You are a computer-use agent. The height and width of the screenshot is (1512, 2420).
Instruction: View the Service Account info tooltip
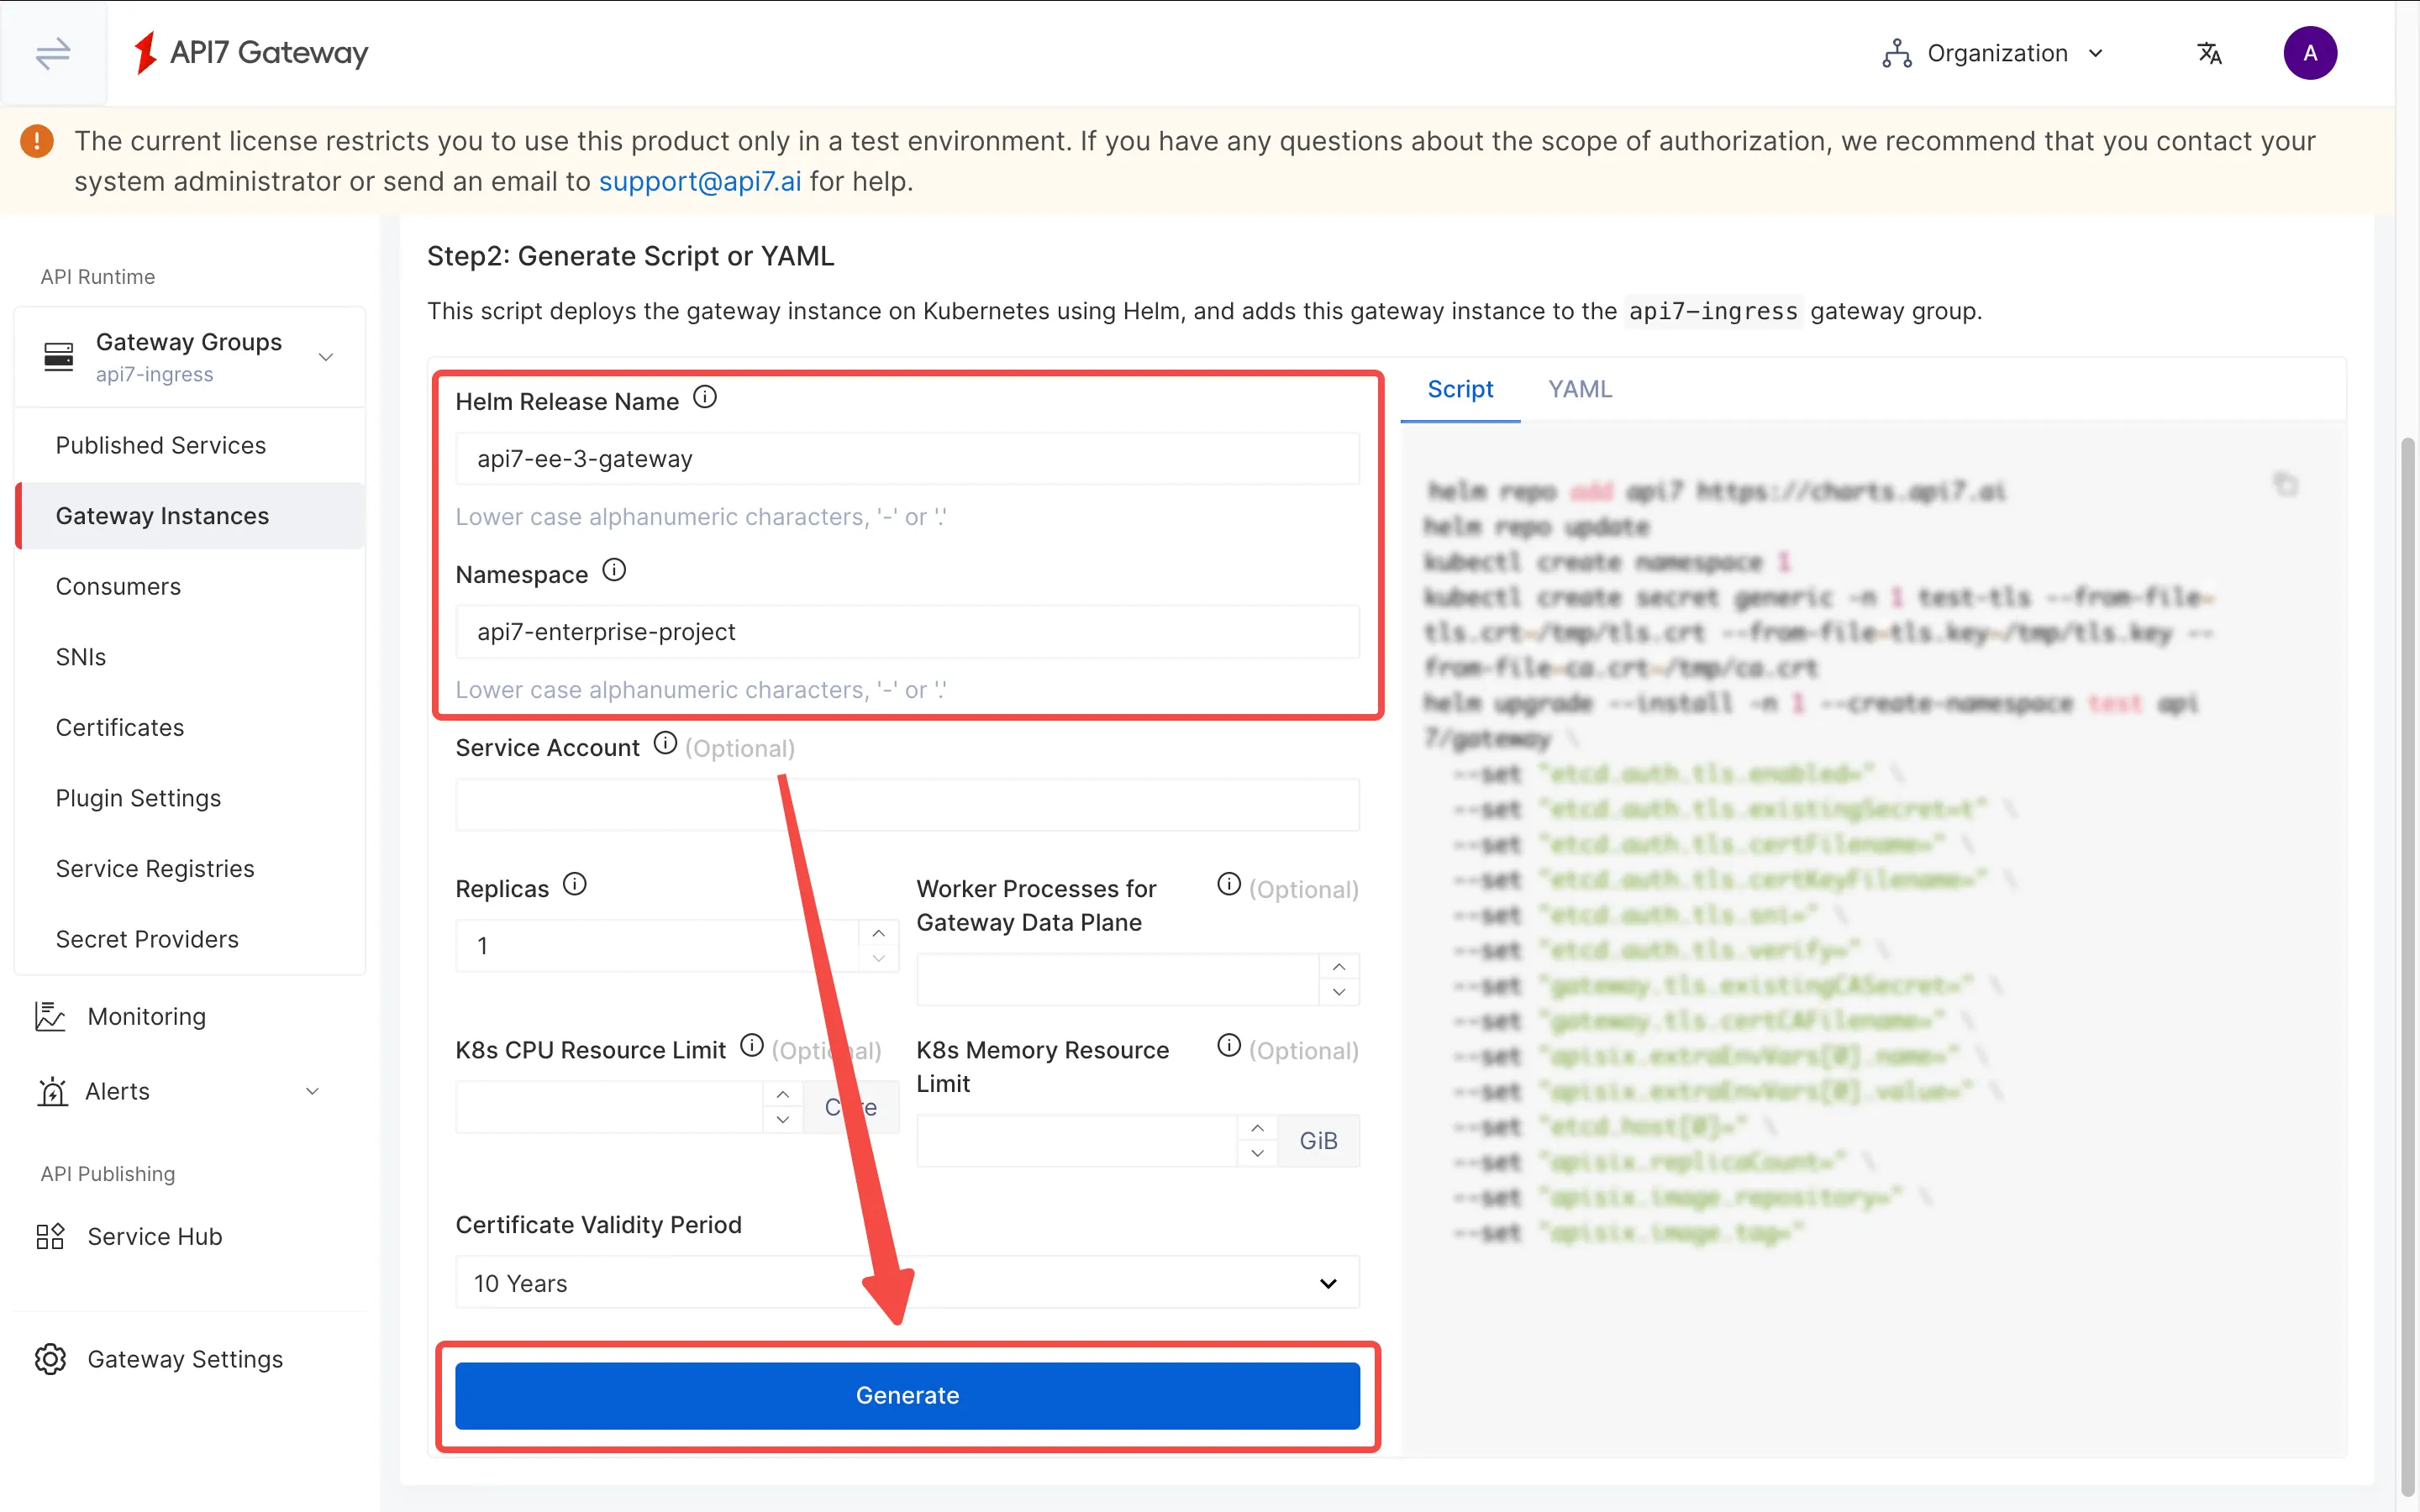665,743
